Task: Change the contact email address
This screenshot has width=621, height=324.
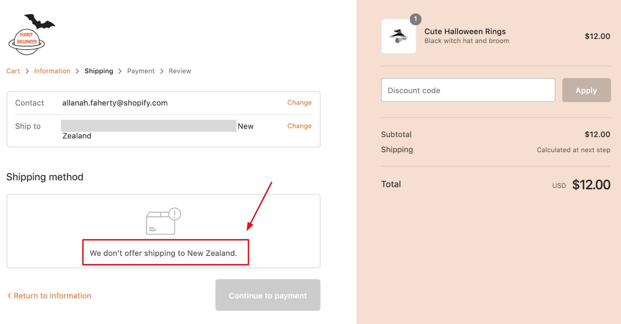Action: click(x=299, y=102)
